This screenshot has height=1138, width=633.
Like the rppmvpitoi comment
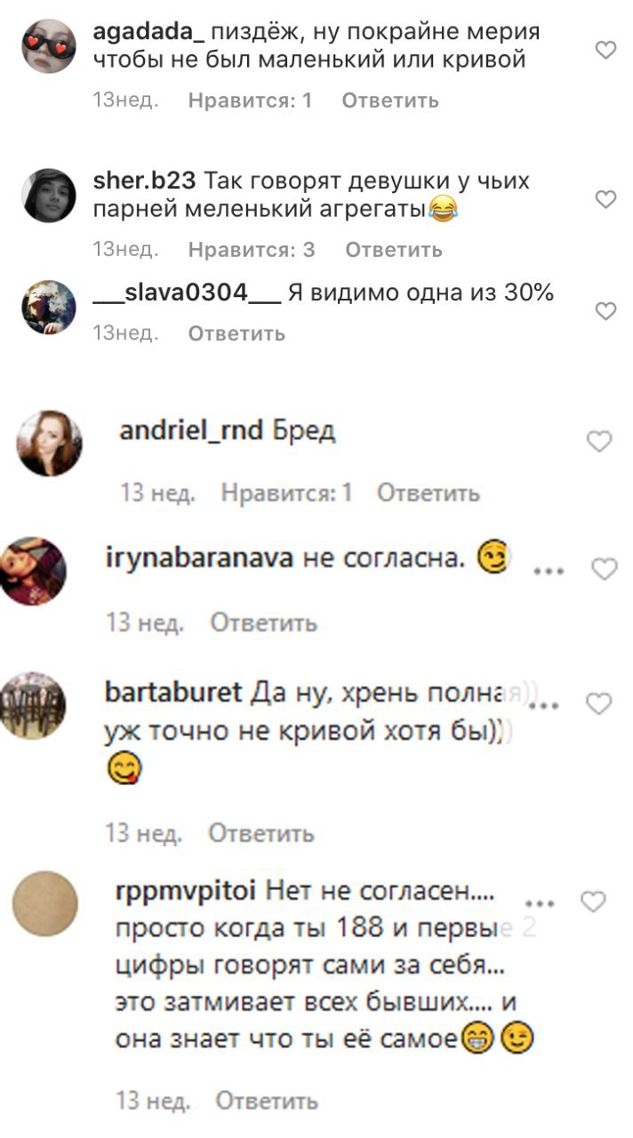click(592, 902)
